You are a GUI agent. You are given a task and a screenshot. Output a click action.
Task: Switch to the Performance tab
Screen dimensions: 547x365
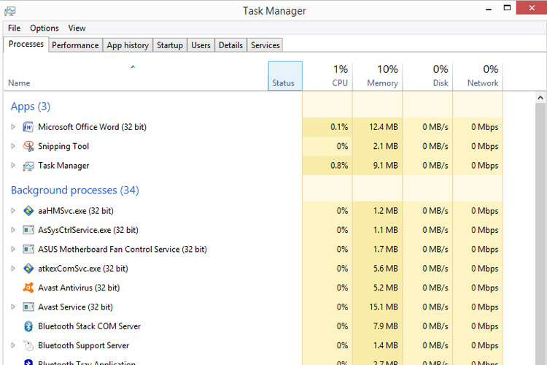(75, 45)
